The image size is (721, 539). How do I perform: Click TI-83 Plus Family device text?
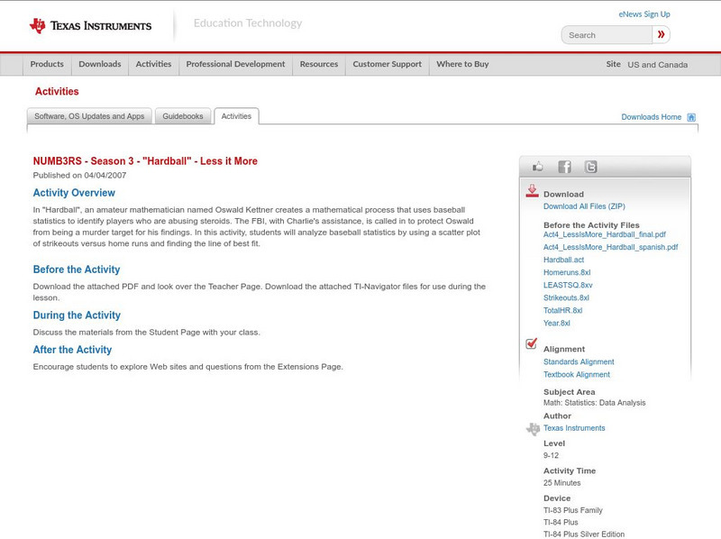tap(572, 510)
